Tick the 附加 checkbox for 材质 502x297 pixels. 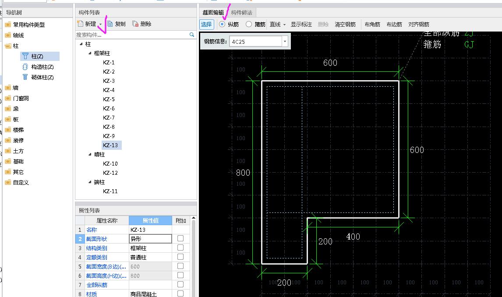180,293
